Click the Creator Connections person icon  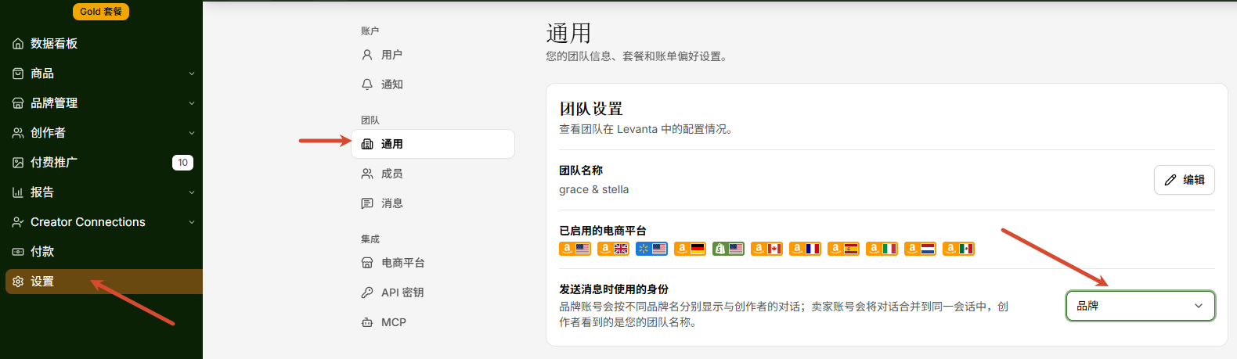point(18,222)
